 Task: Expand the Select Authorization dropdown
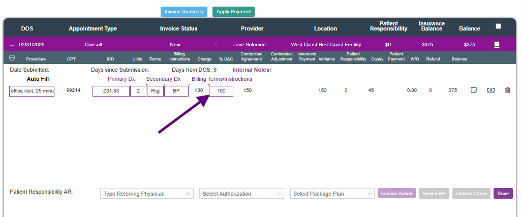click(241, 194)
